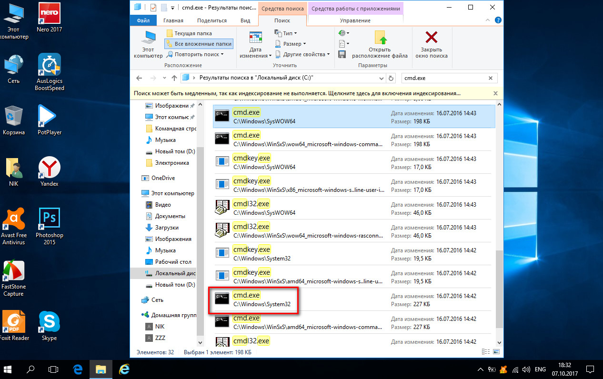Switch to large icons view in status bar

coord(496,352)
